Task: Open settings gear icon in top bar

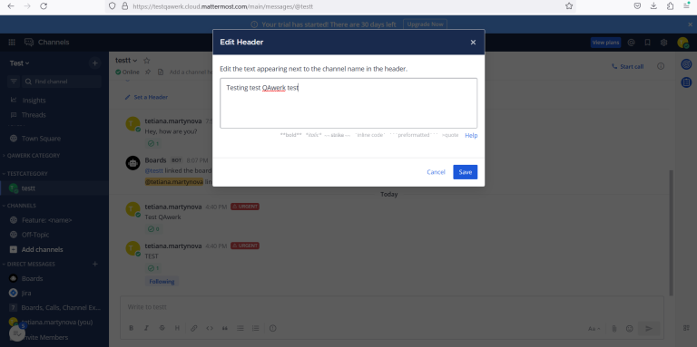Action: [663, 43]
